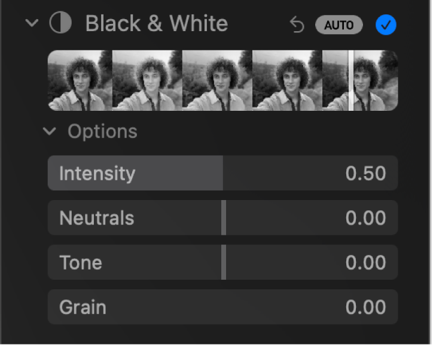Click the Black & White half-circle icon
The image size is (433, 345).
61,24
